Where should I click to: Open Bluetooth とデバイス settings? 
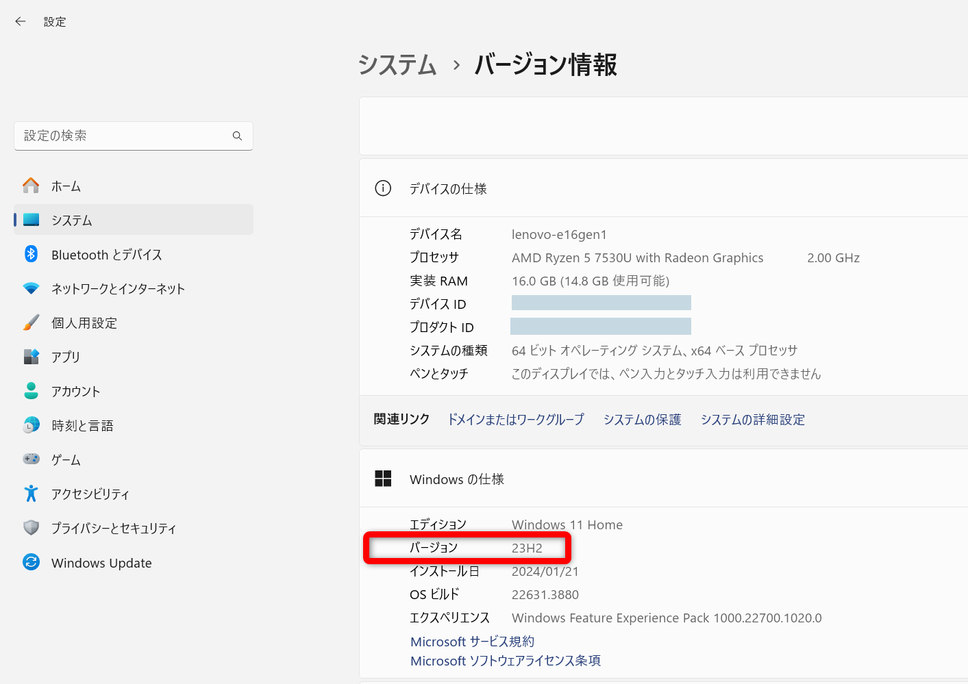(x=107, y=254)
